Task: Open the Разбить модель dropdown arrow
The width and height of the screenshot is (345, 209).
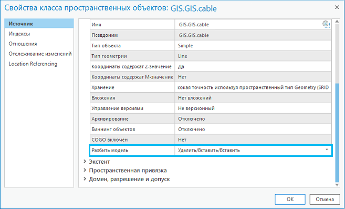Action: [x=327, y=150]
